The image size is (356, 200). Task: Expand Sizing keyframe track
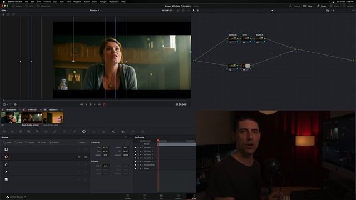(x=142, y=168)
